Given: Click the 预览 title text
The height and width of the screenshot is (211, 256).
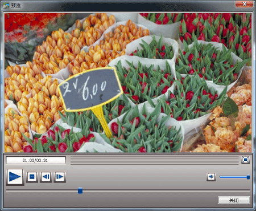Looking at the screenshot, I should point(16,6).
